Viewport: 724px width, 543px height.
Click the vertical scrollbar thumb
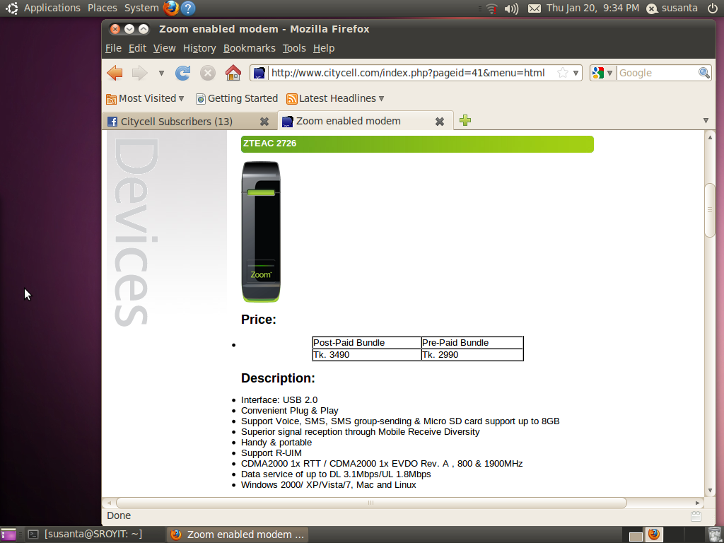[710, 210]
